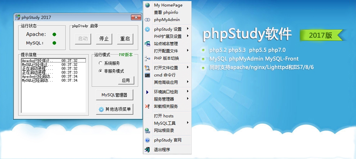The width and height of the screenshot is (356, 159).
Task: Choose 查看 phpinfo from the menu
Action: pyautogui.click(x=166, y=13)
